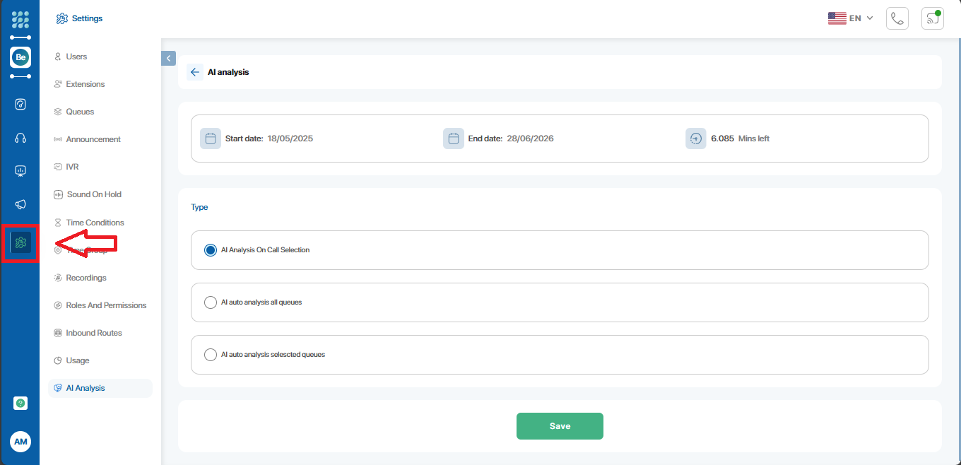The height and width of the screenshot is (465, 961).
Task: Go to Roles And Permissions settings
Action: 106,305
